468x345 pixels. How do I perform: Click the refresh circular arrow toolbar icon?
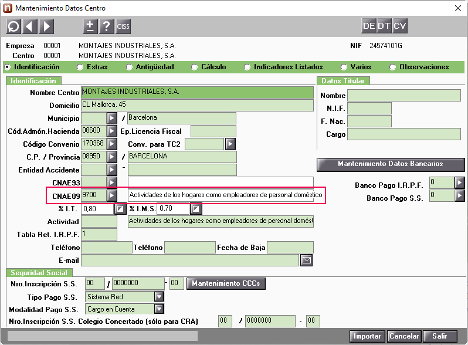(x=13, y=26)
